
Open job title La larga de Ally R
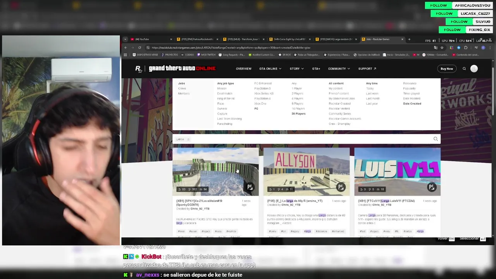point(295,201)
